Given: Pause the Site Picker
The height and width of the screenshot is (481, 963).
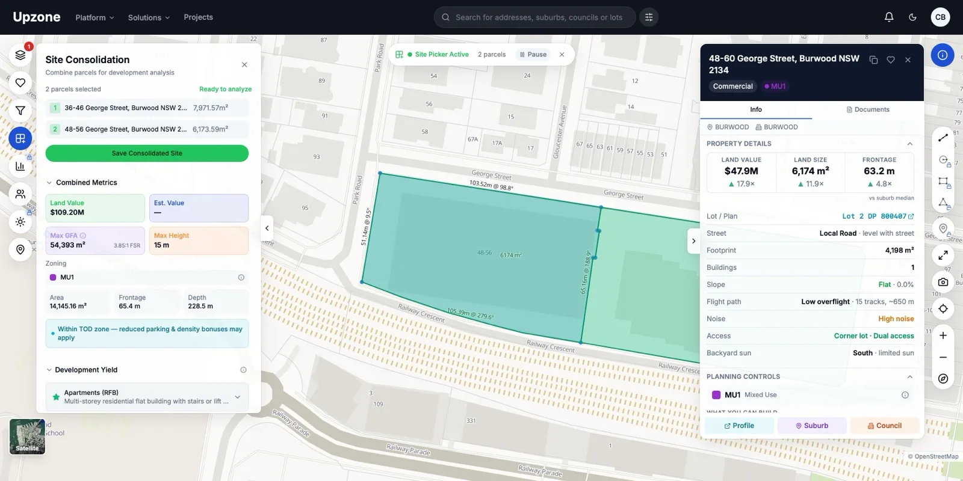Looking at the screenshot, I should tap(533, 55).
